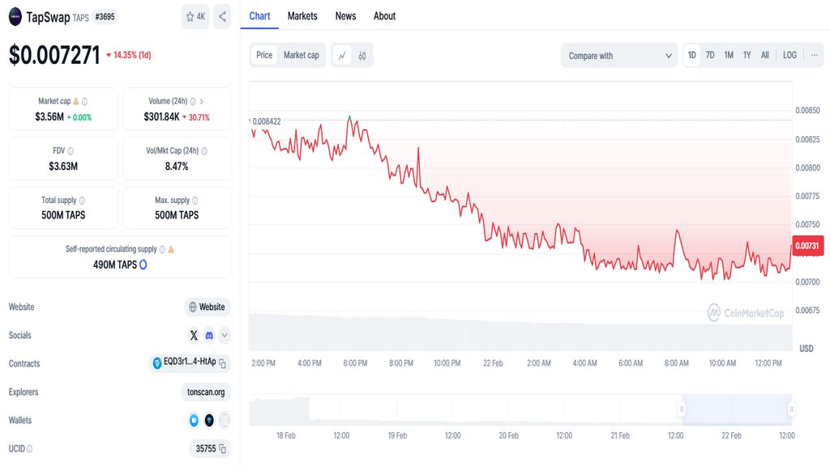The width and height of the screenshot is (830, 466).
Task: Set chart range to 1D
Action: point(692,56)
